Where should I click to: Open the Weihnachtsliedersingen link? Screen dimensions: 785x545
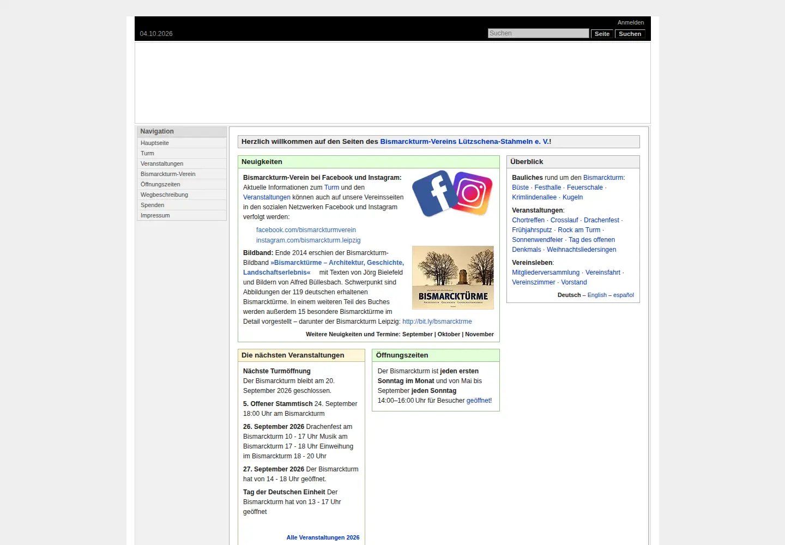581,250
